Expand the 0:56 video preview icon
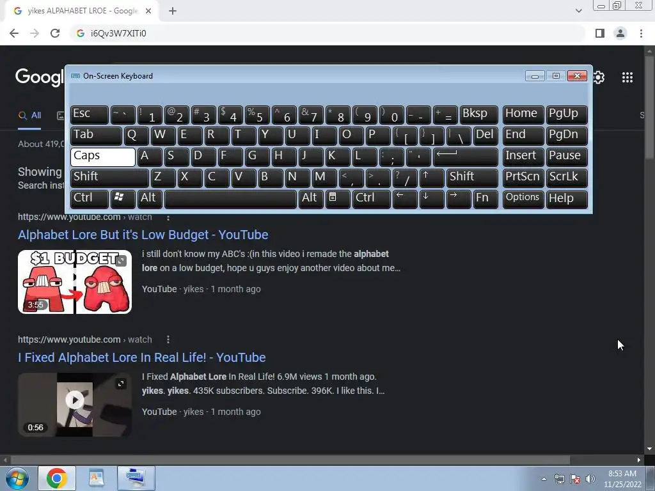Image resolution: width=655 pixels, height=491 pixels. [121, 384]
